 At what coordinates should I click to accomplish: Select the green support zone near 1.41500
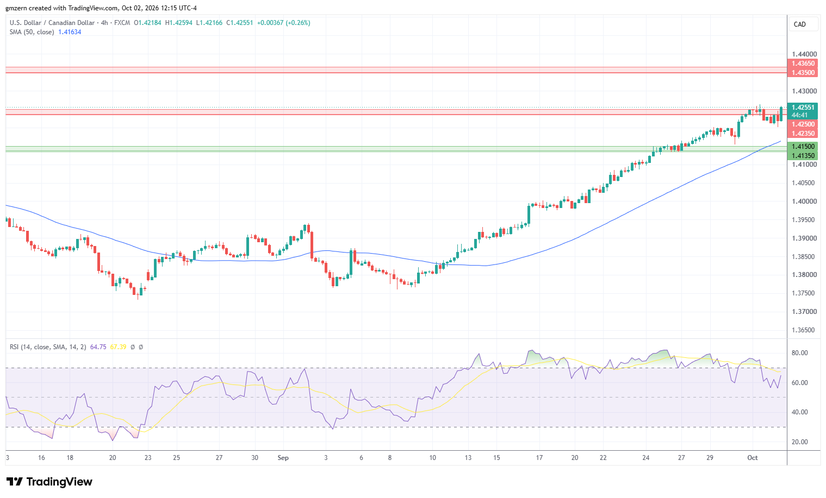click(x=396, y=149)
